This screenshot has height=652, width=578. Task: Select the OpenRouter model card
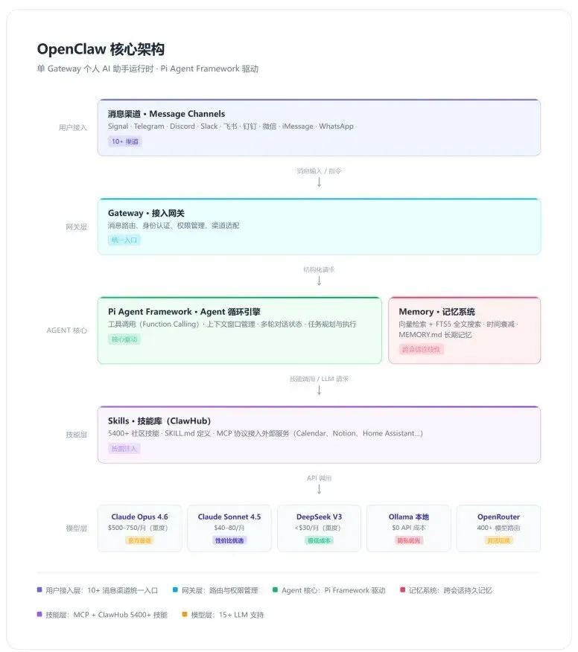coord(498,528)
